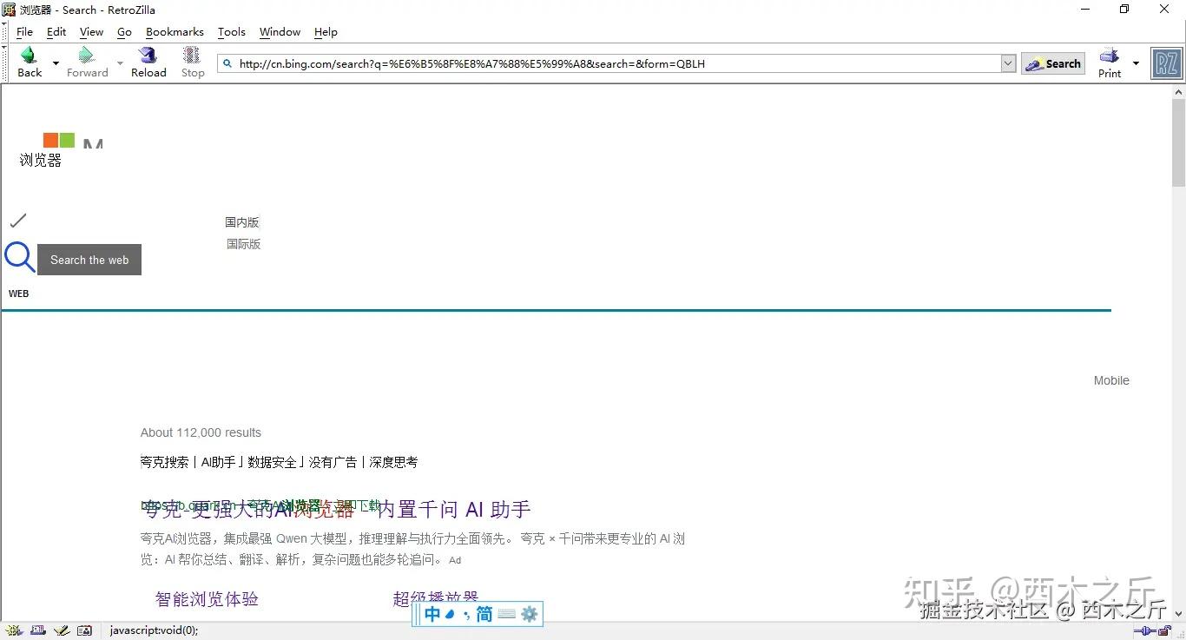Open the Window menu

tap(280, 32)
